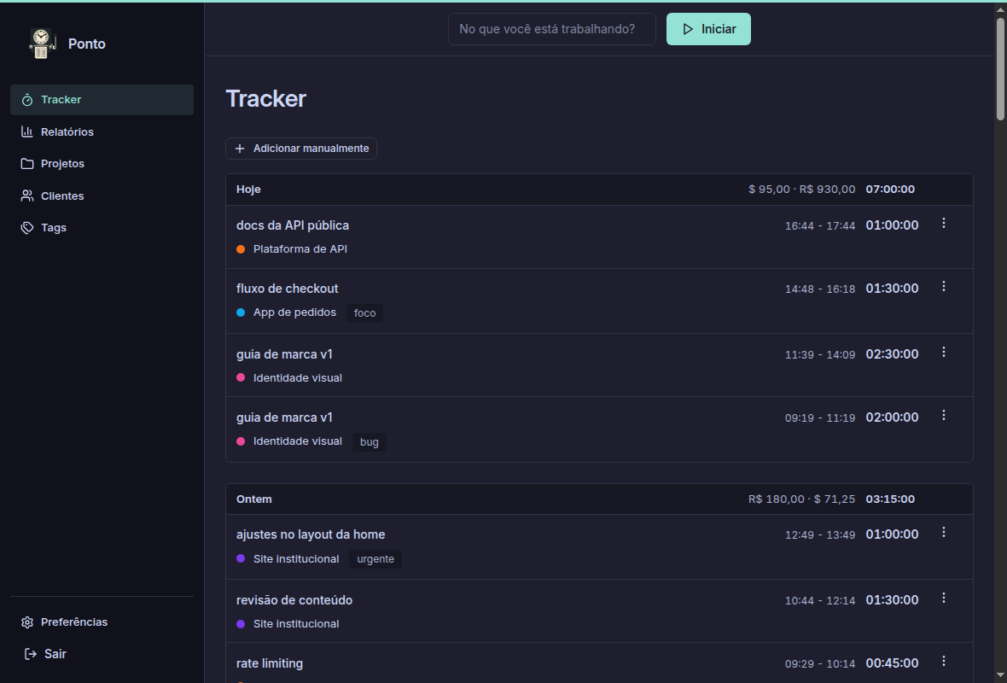Open the options menu for rate limiting
This screenshot has width=1007, height=683.
point(943,661)
